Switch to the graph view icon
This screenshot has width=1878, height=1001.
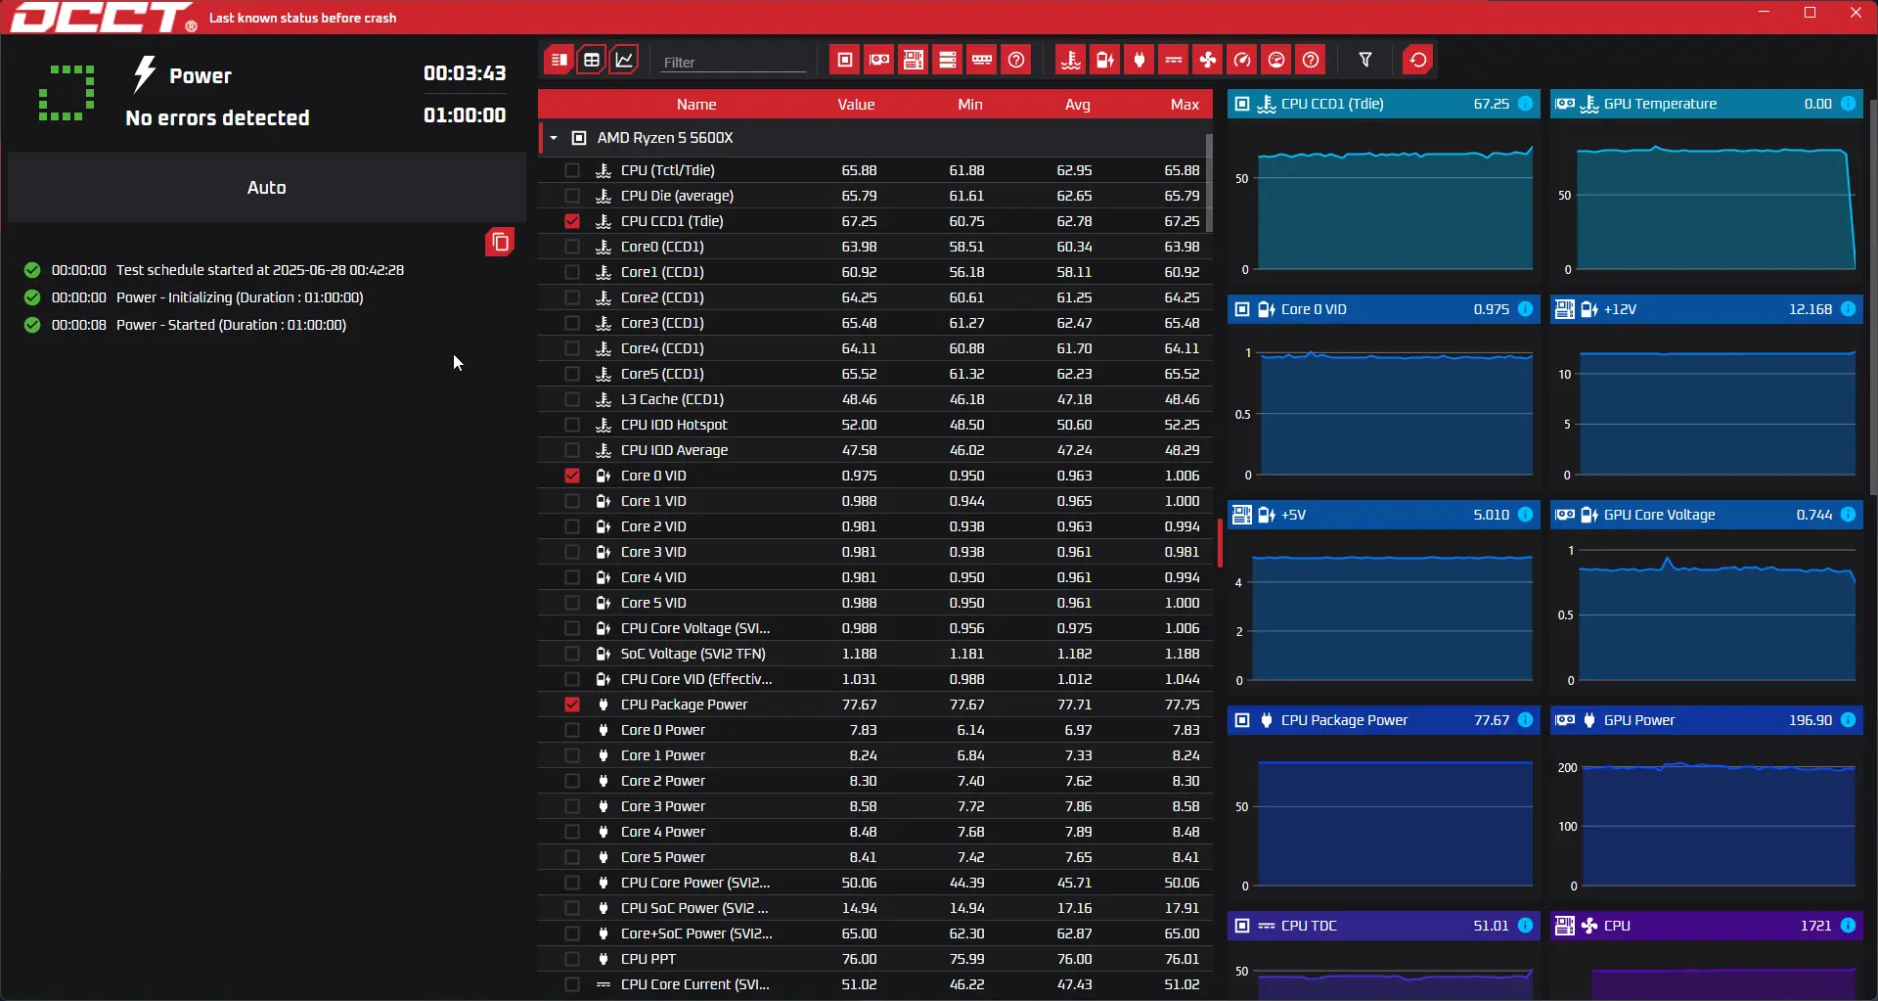(x=624, y=61)
